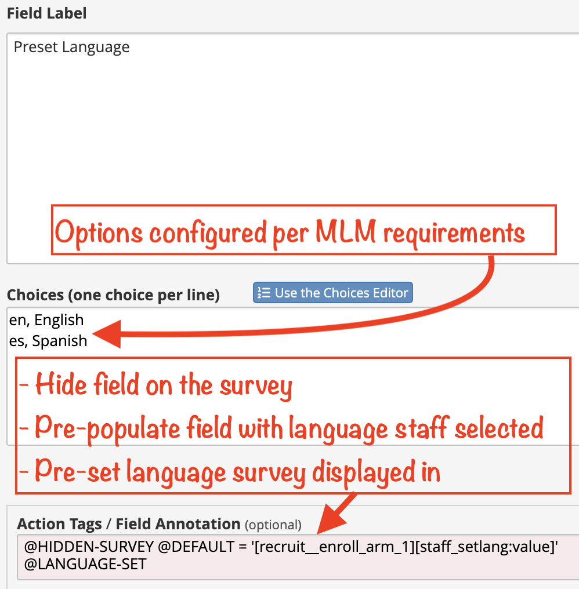
Task: Click the @HIDDEN-SURVEY action tag text
Action: click(x=89, y=547)
